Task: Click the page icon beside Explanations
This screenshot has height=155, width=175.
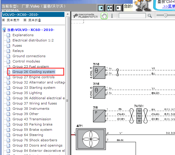Action: [8, 35]
